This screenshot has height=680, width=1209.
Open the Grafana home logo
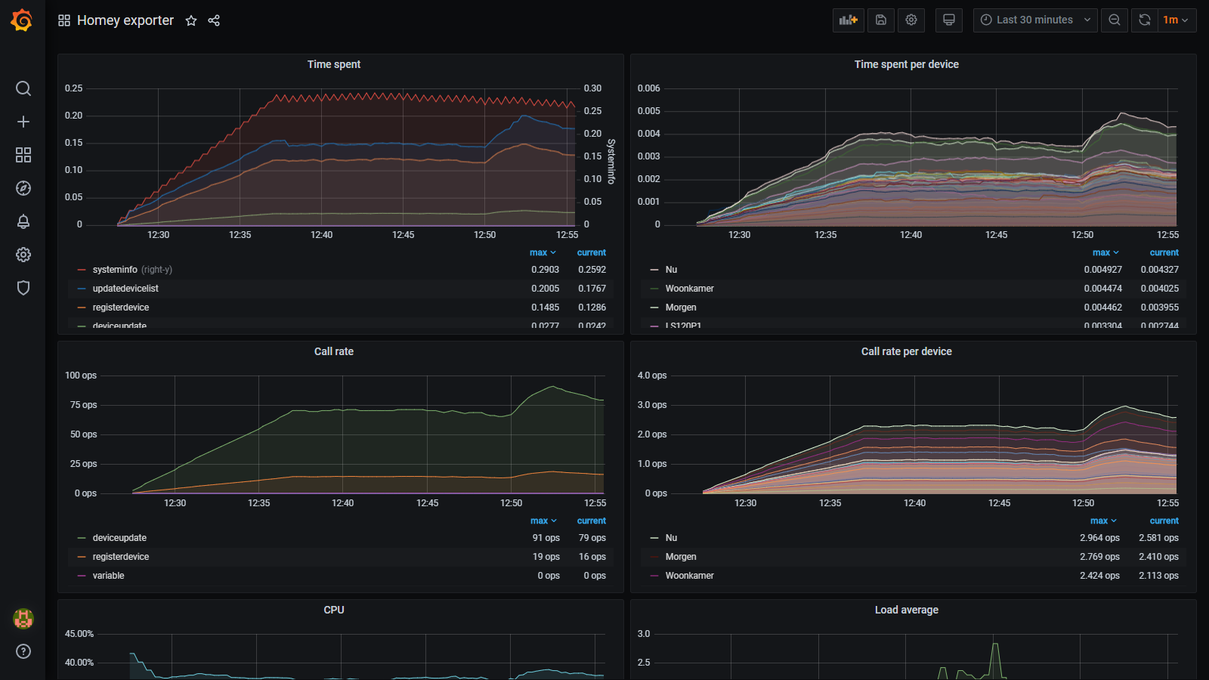[22, 20]
